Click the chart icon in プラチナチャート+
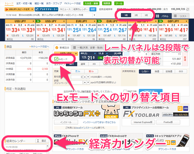The width and height of the screenshot is (194, 154). (37, 9)
